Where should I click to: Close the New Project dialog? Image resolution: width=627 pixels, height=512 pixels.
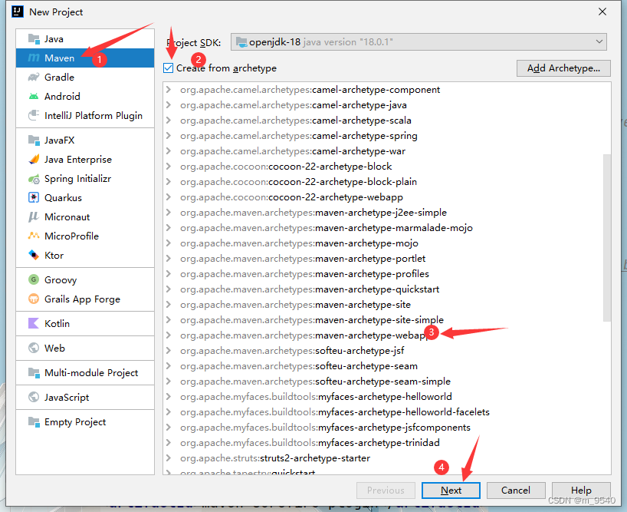(602, 12)
